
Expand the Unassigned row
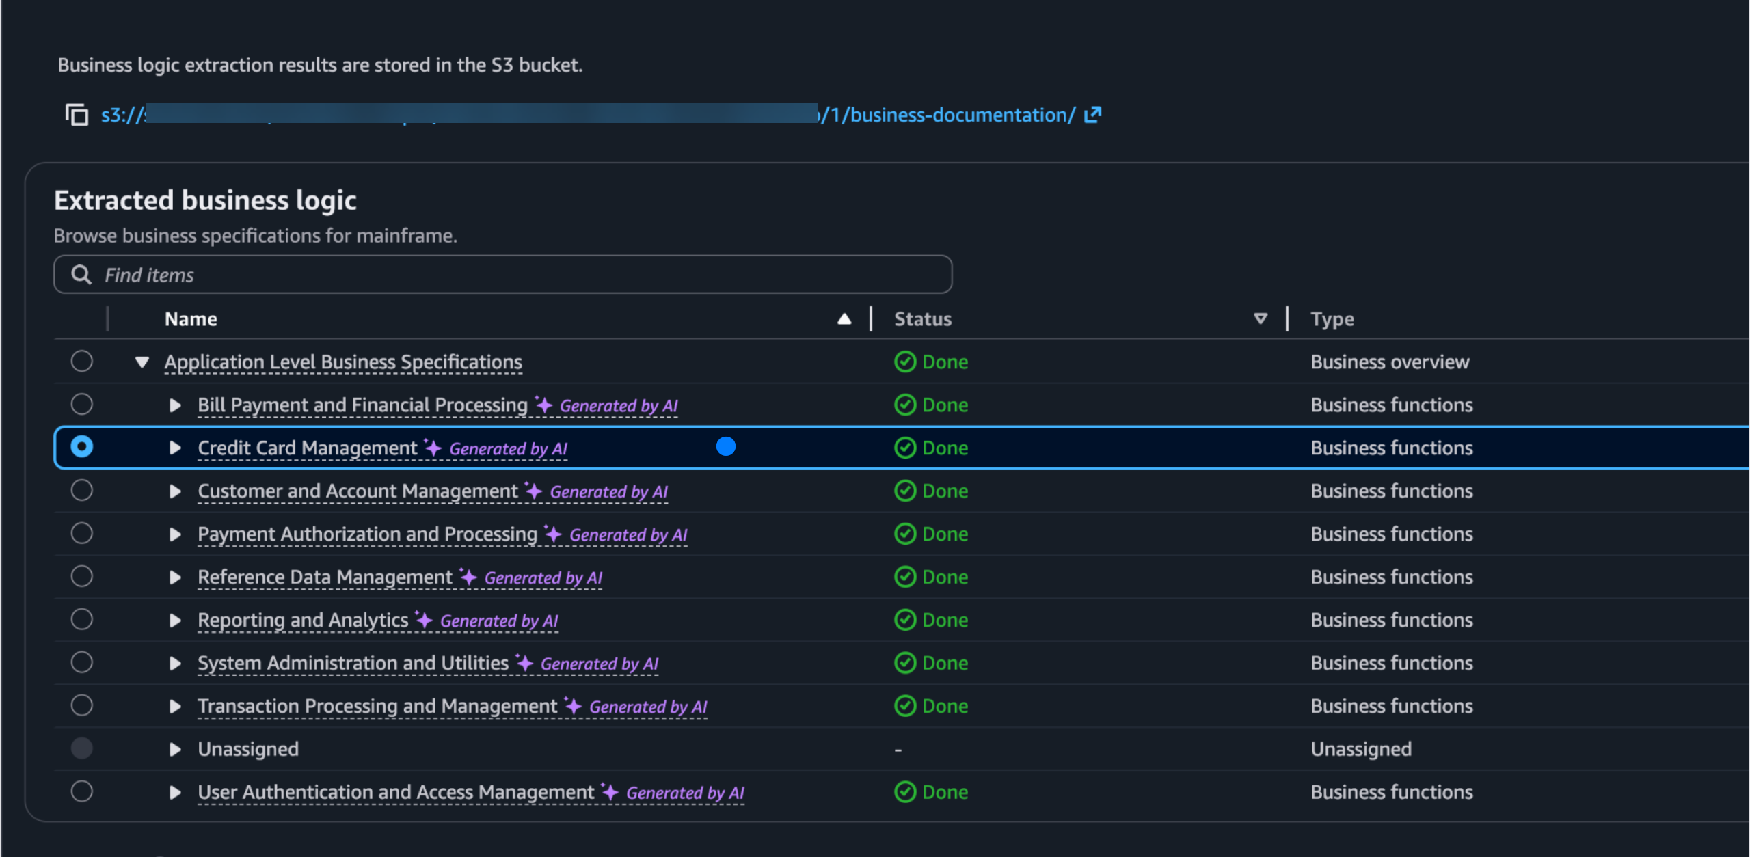coord(175,748)
